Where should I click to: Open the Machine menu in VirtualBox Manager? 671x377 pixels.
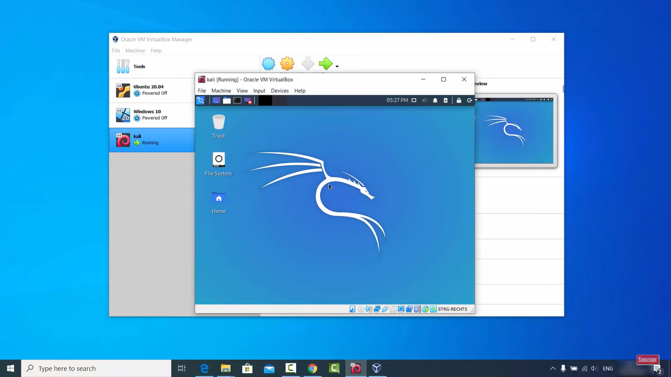pyautogui.click(x=135, y=51)
